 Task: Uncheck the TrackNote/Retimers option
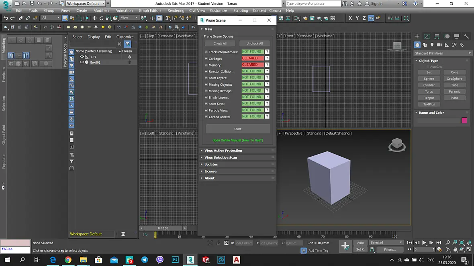pyautogui.click(x=206, y=52)
